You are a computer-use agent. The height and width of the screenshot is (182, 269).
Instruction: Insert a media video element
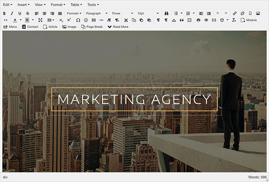click(x=94, y=20)
